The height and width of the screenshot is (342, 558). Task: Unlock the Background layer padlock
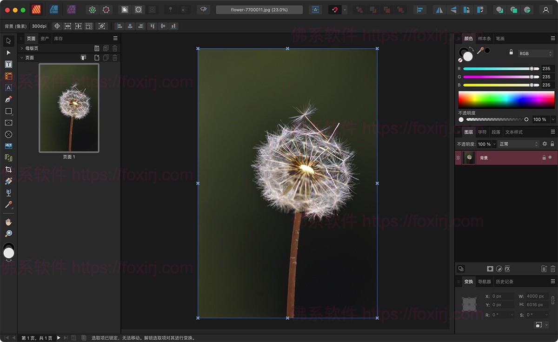click(x=544, y=158)
